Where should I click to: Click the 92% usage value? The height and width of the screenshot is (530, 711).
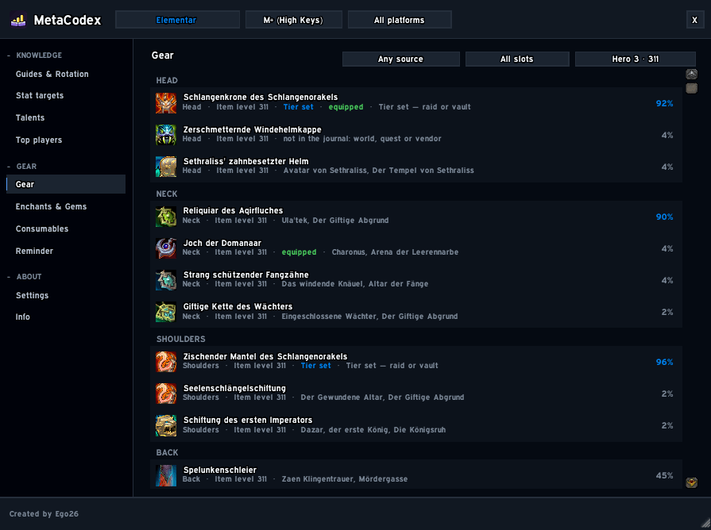pos(664,103)
